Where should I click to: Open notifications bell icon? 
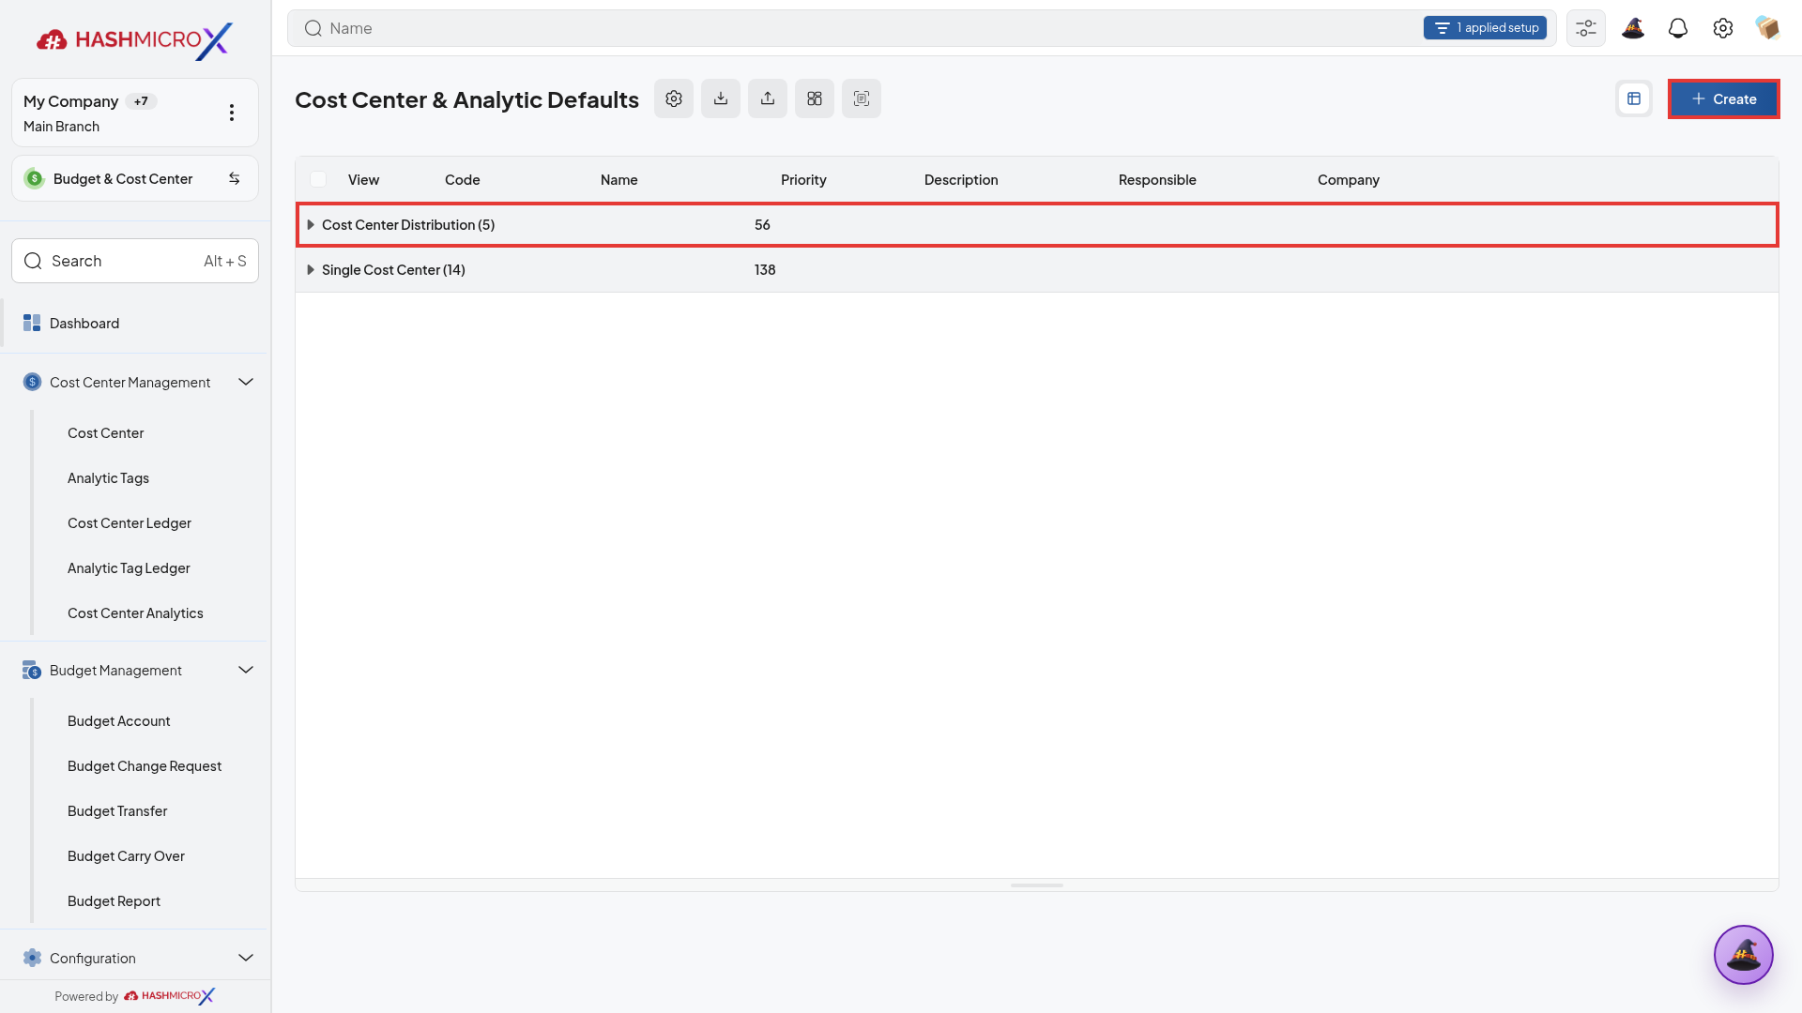(x=1678, y=28)
